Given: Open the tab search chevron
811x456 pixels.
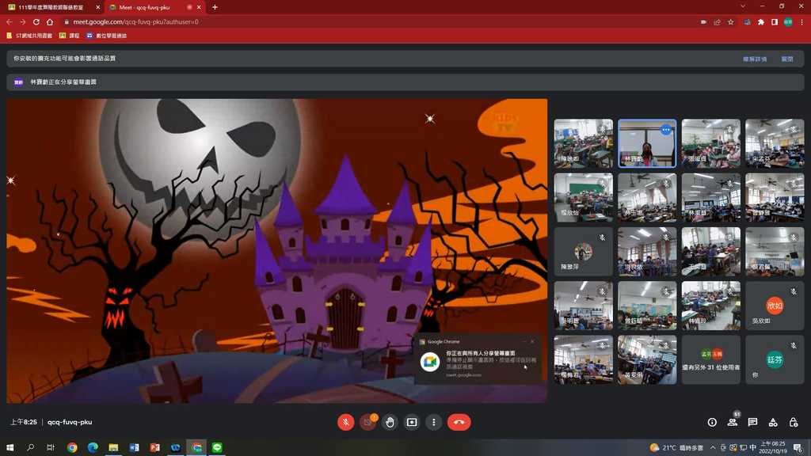Looking at the screenshot, I should (x=743, y=6).
